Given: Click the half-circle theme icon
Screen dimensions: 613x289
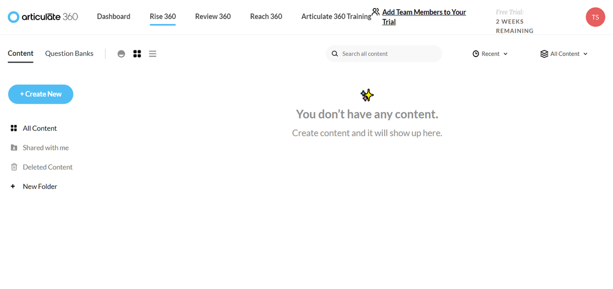Looking at the screenshot, I should [x=121, y=54].
